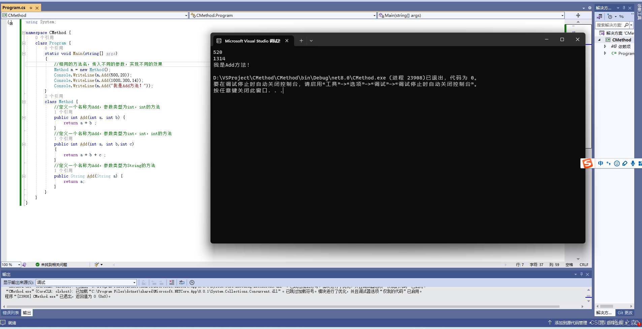Toggle output timestamps clock icon

point(192,283)
